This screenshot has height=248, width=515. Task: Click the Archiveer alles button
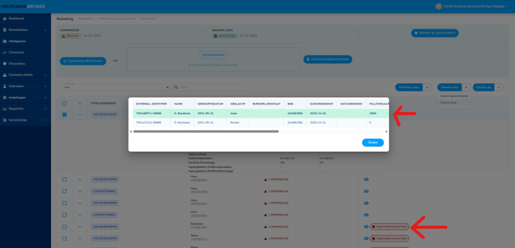(x=409, y=87)
